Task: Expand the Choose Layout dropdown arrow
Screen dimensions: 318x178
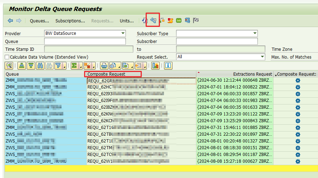Action: click(x=145, y=66)
